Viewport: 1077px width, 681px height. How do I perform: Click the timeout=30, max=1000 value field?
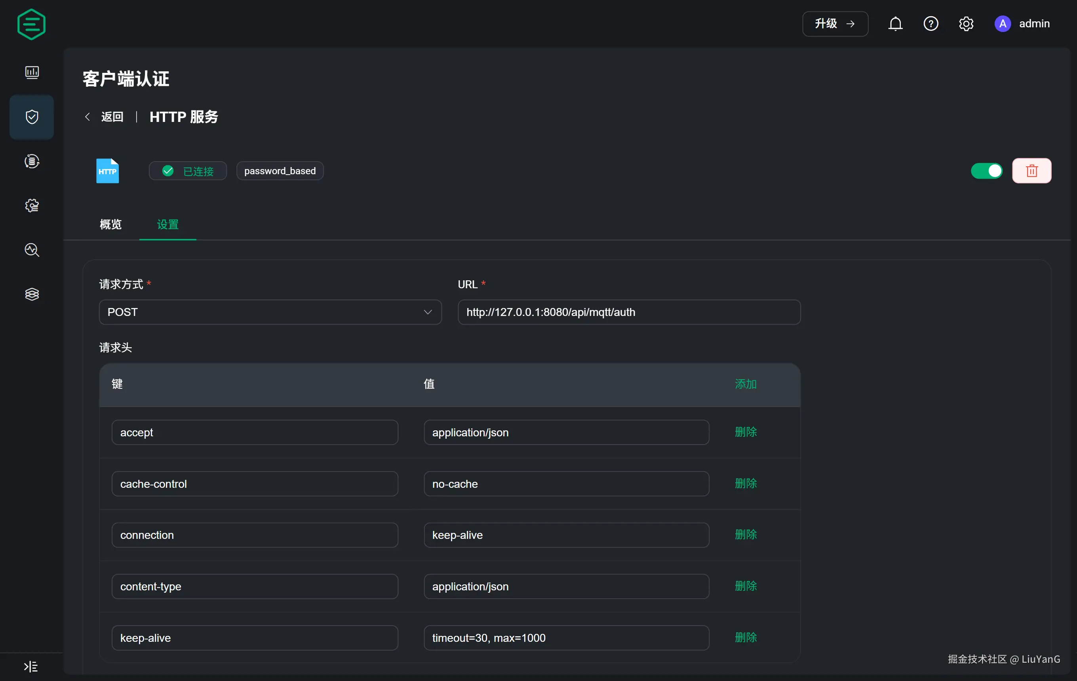pos(566,638)
